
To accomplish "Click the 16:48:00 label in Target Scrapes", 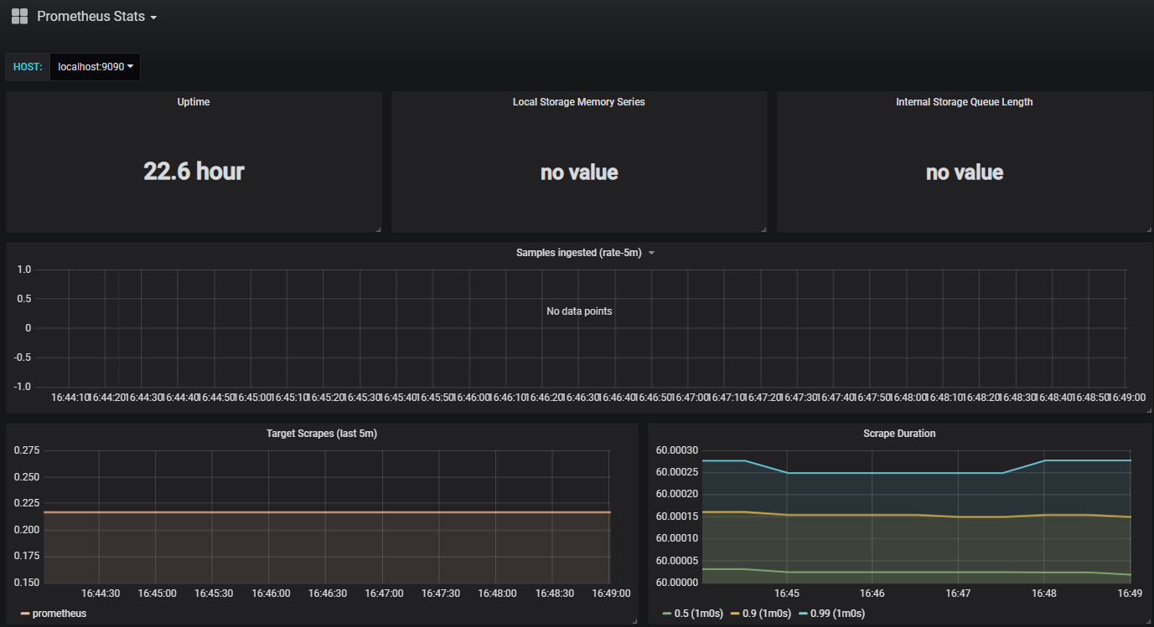I will [498, 593].
